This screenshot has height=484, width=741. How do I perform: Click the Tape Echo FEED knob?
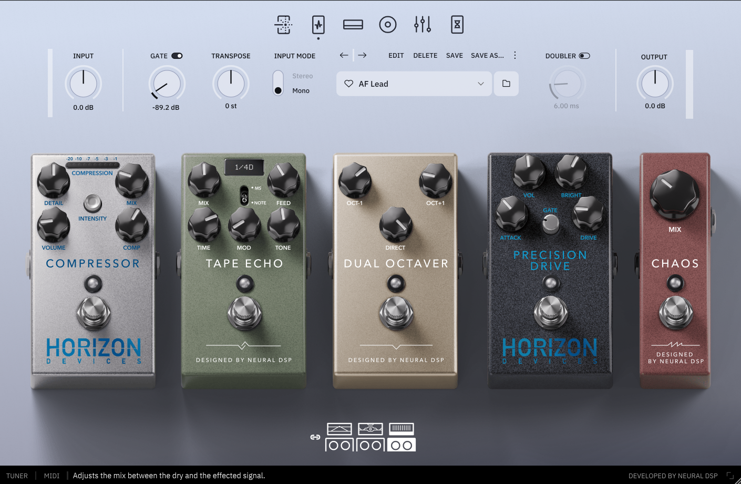point(284,180)
